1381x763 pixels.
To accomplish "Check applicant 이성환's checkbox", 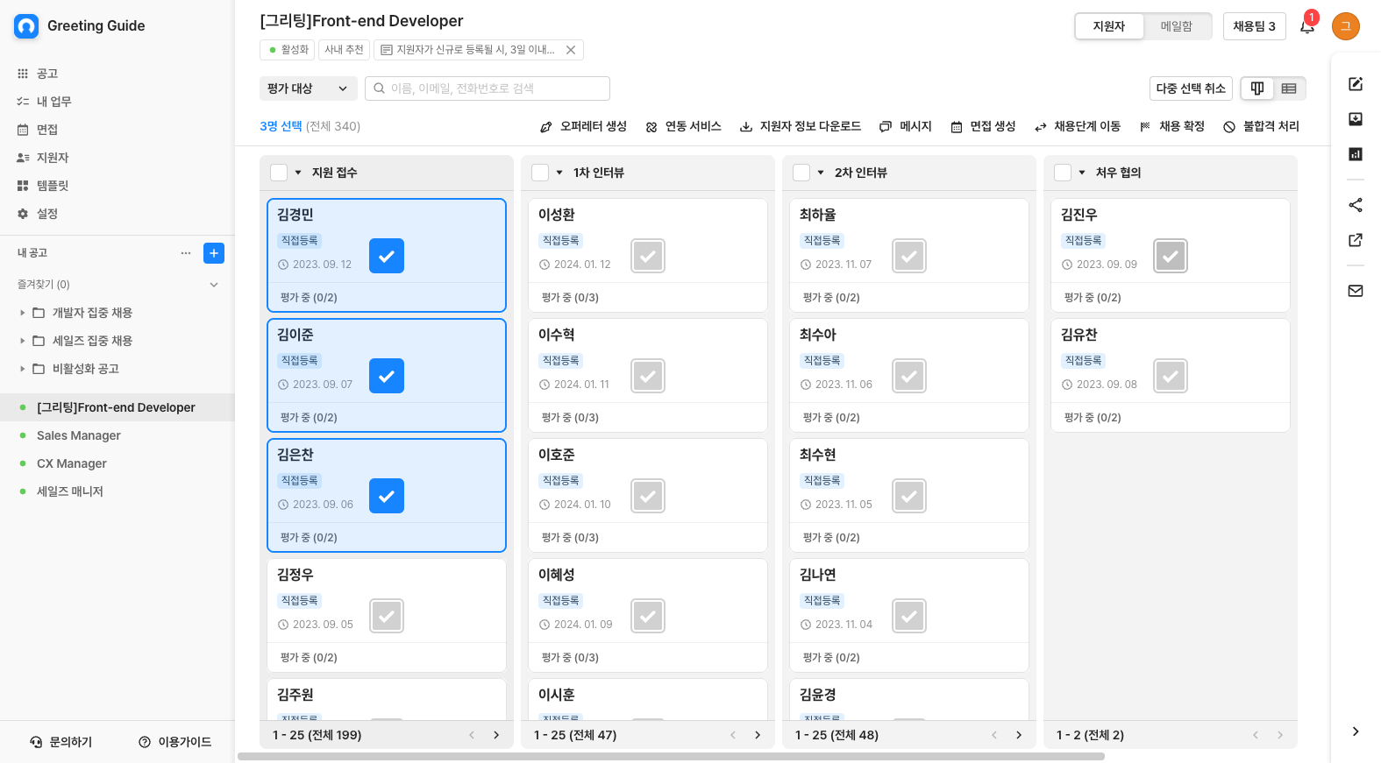I will (x=648, y=256).
